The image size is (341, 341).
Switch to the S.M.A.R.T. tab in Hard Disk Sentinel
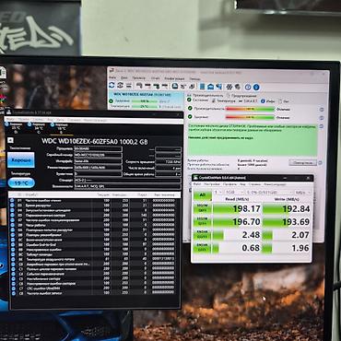coord(248,100)
